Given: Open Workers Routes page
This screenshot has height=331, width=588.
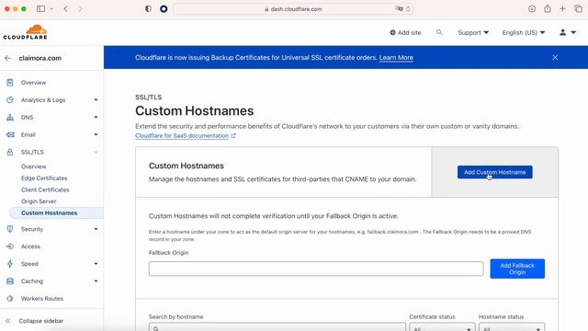Looking at the screenshot, I should pos(42,299).
